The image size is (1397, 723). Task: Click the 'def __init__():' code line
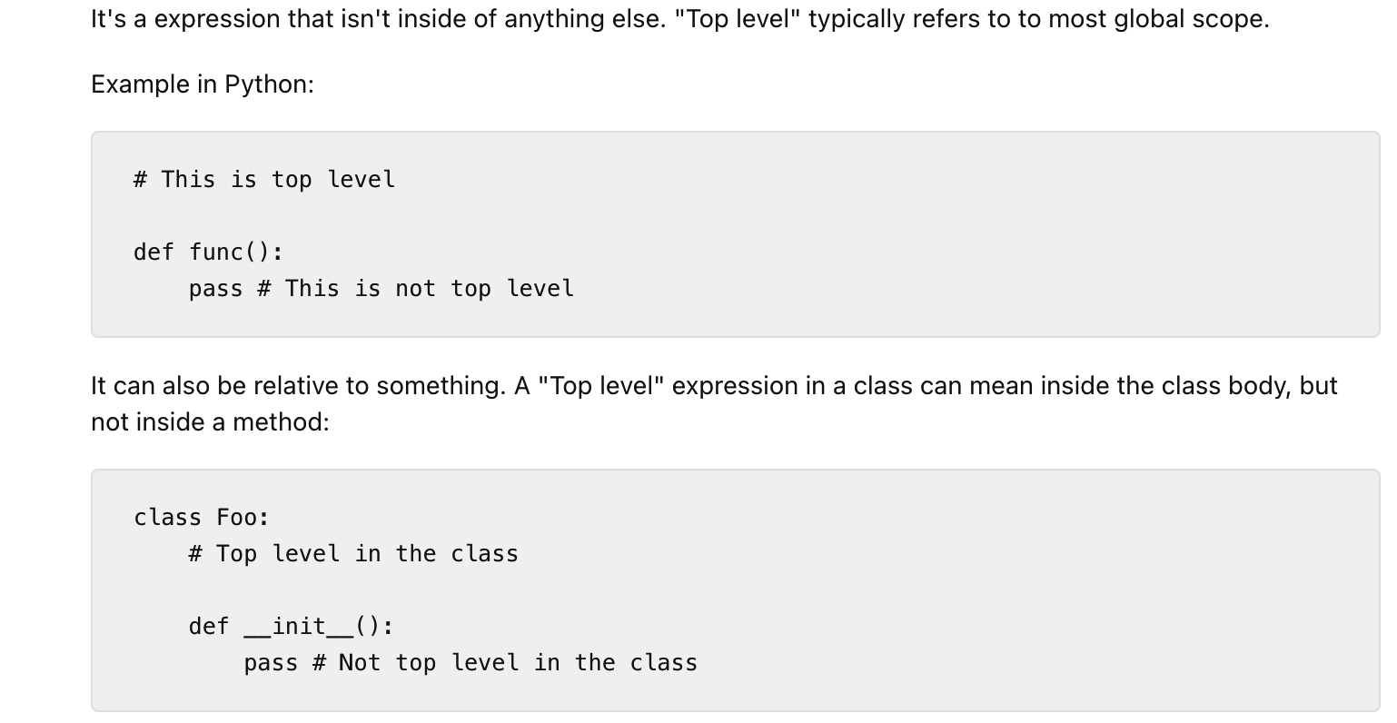point(291,627)
